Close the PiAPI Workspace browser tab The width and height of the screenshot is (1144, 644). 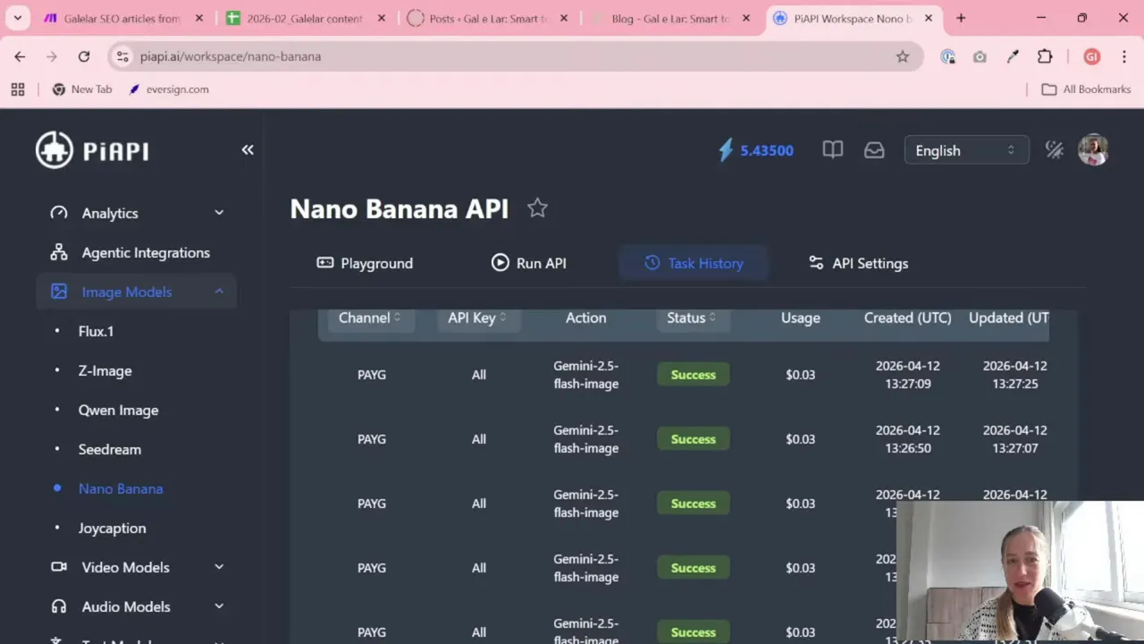click(929, 18)
